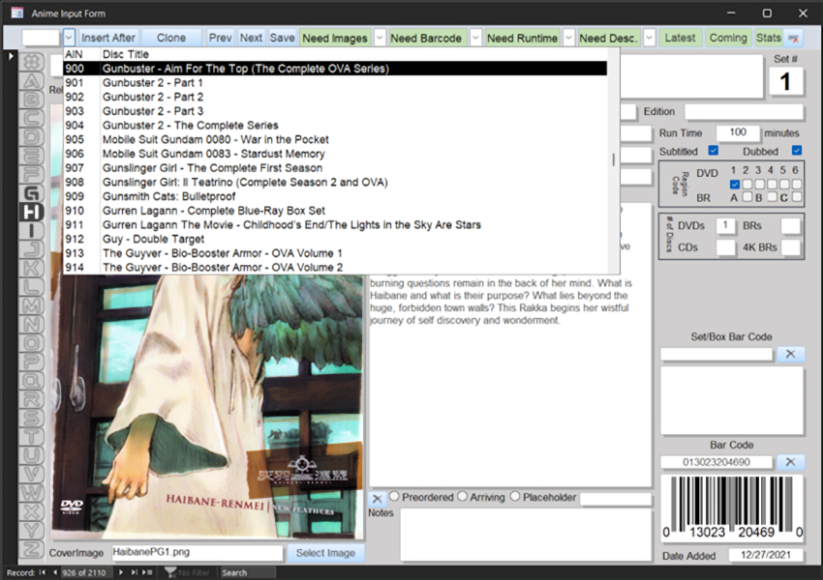Focus the record Search box
This screenshot has height=580, width=823.
(x=247, y=572)
